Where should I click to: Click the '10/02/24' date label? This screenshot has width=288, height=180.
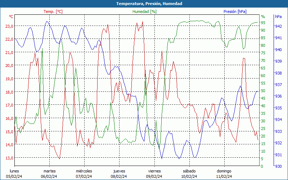189,176
